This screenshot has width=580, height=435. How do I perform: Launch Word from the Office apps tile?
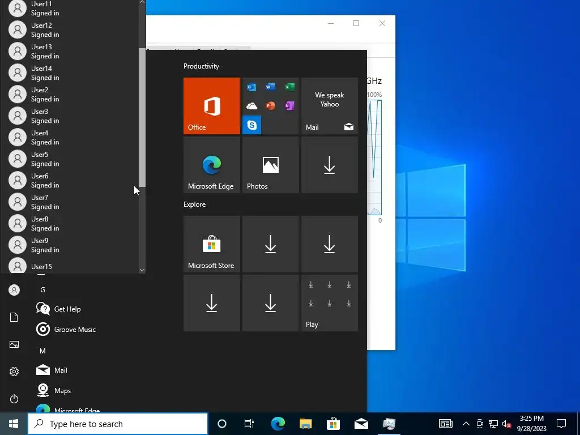[x=270, y=87]
